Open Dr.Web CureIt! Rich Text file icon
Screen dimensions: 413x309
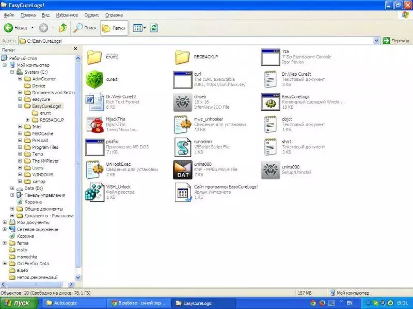click(x=94, y=102)
